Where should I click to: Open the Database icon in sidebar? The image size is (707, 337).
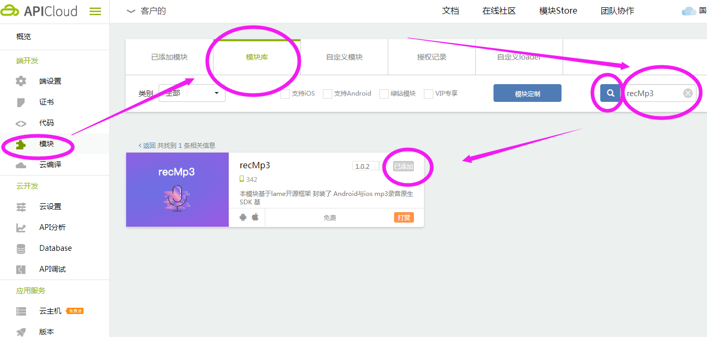coord(21,249)
